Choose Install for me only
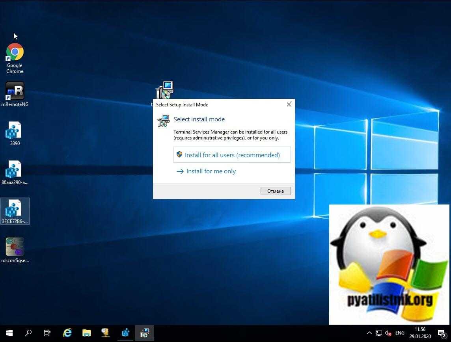Image resolution: width=451 pixels, height=342 pixels. click(211, 171)
